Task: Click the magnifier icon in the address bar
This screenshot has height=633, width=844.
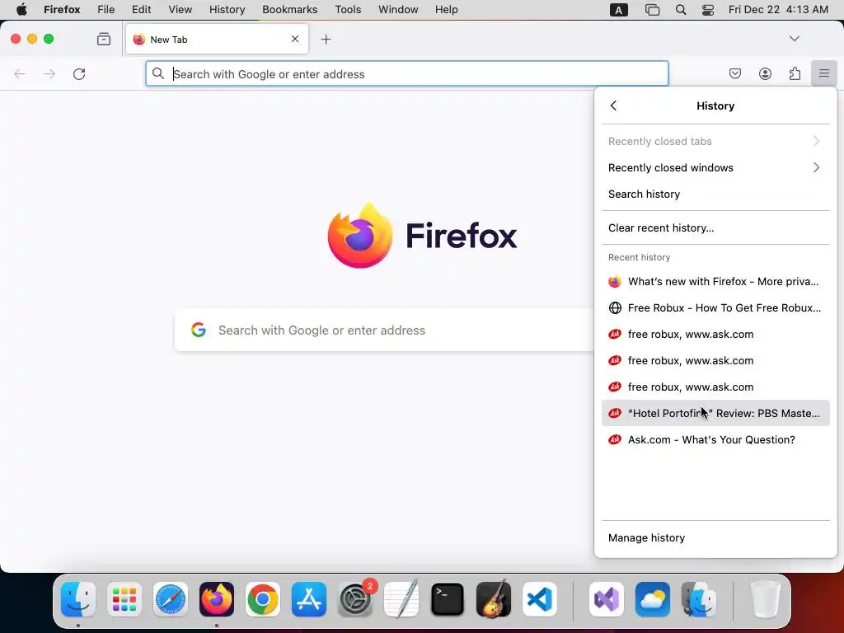Action: coord(157,73)
